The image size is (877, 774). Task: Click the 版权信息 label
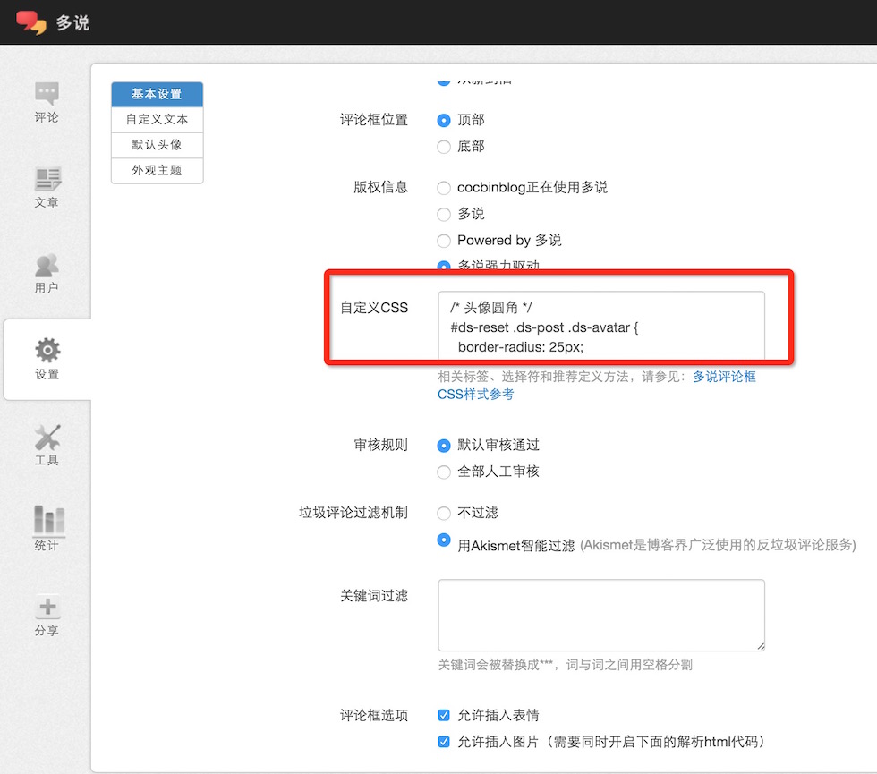[x=380, y=187]
